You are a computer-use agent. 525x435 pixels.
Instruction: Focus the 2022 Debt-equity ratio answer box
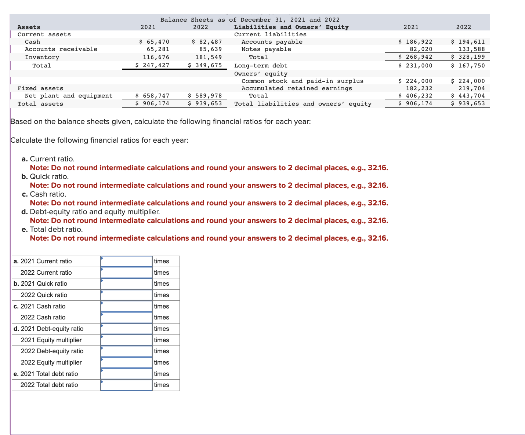tap(126, 351)
